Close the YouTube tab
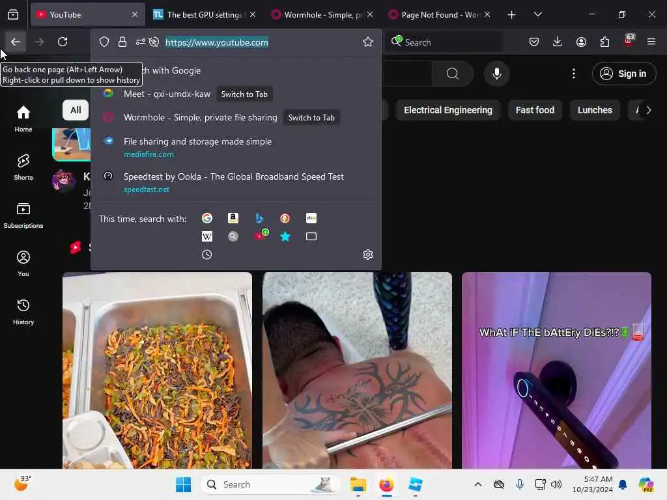 [135, 14]
